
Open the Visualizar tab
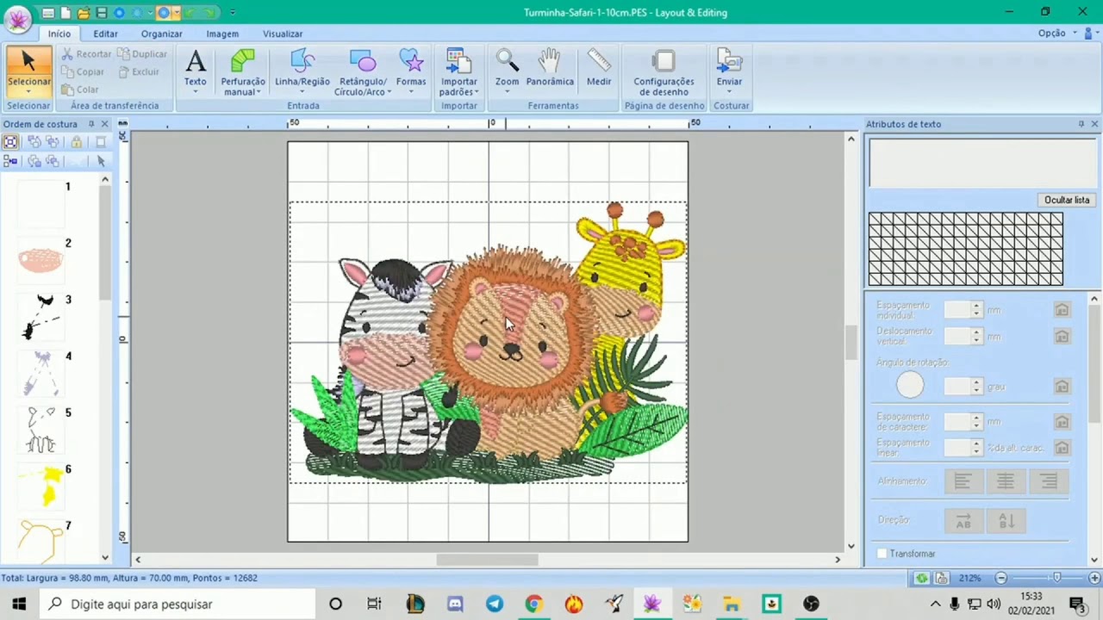click(x=283, y=34)
